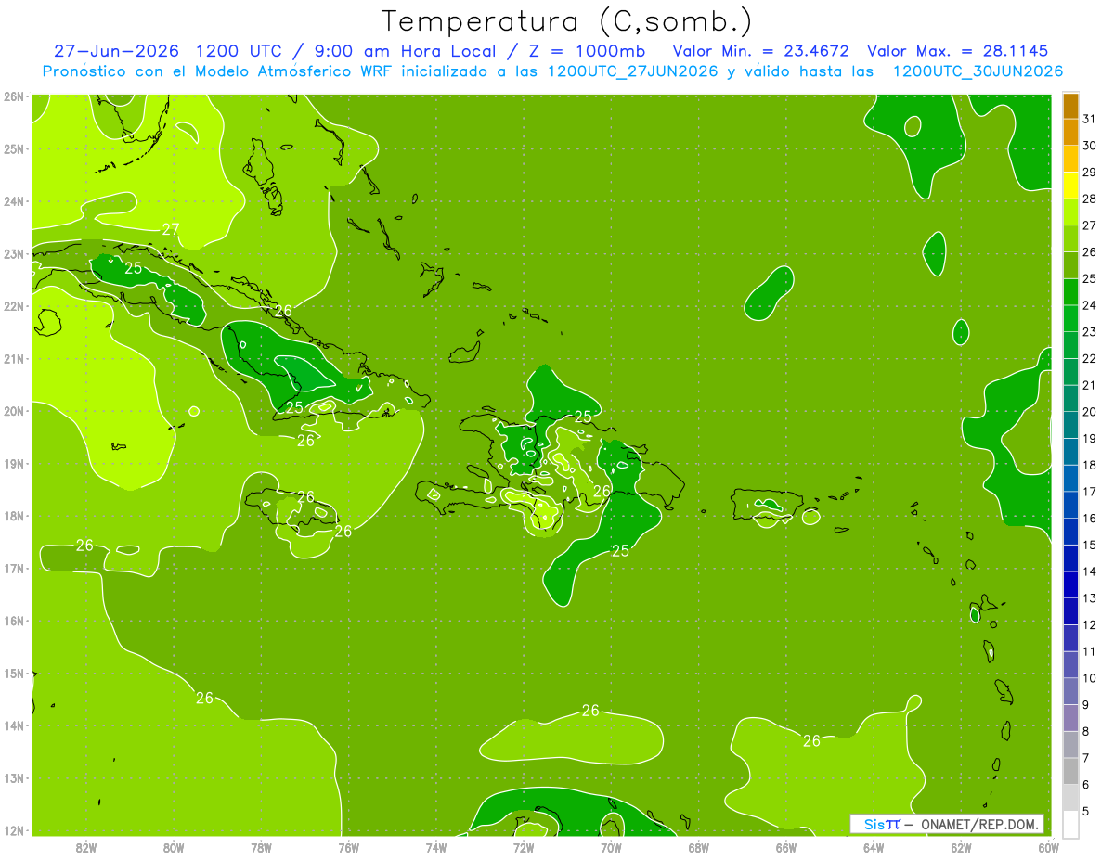This screenshot has width=1114, height=860.
Task: Click the '14N' latitude axis label
Action: [14, 725]
